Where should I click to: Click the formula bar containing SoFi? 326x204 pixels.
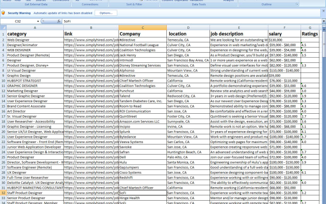tap(192, 21)
